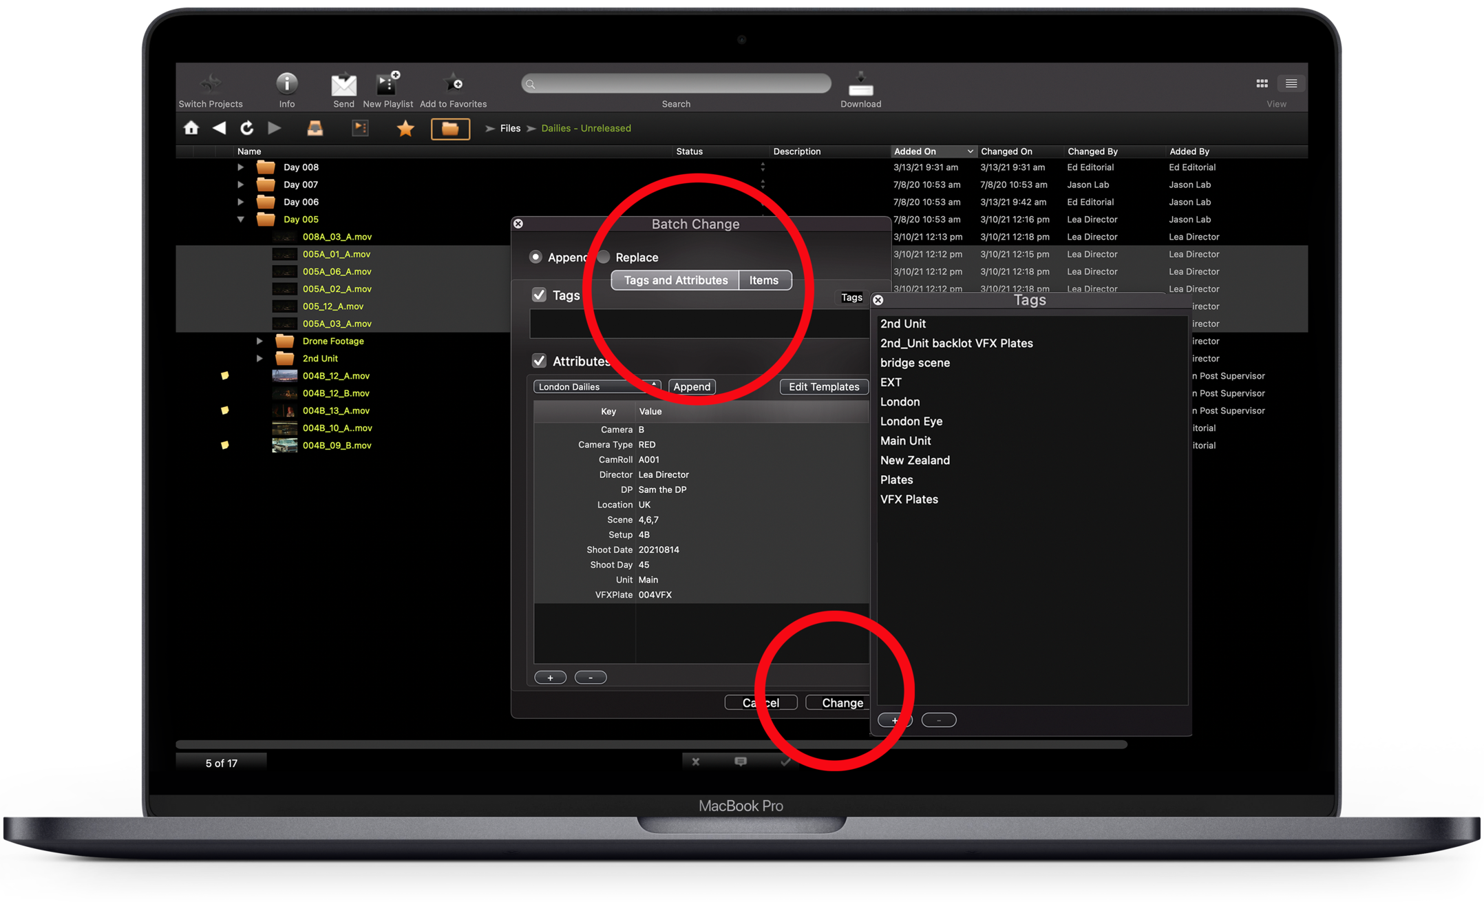Collapse the Day 005 folder
This screenshot has width=1484, height=902.
[x=240, y=220]
